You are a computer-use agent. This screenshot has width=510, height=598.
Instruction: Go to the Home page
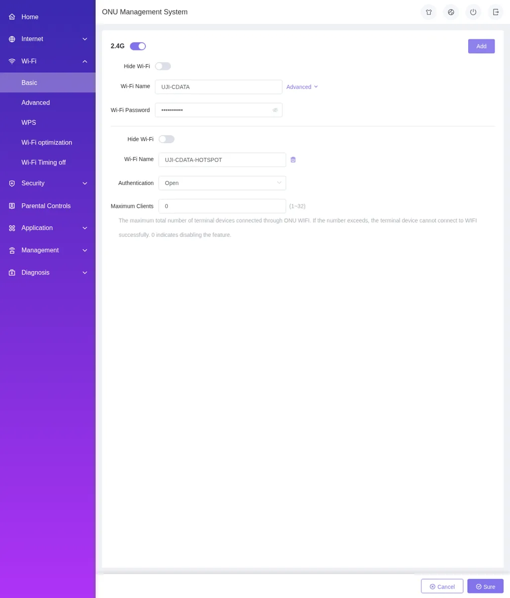pyautogui.click(x=48, y=17)
